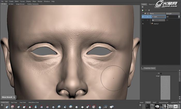Expand the sculpt tools tray arrow
The image size is (181, 109).
click(2, 105)
